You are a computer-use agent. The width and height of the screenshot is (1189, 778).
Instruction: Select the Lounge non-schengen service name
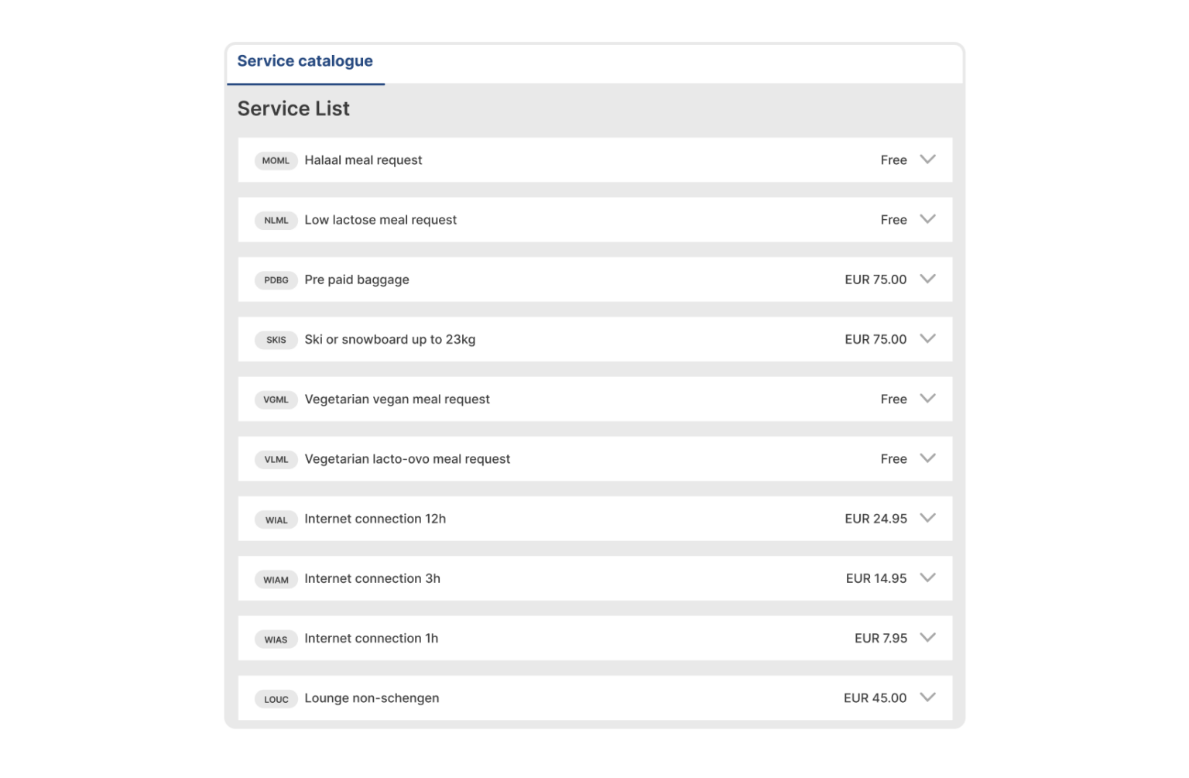point(372,698)
